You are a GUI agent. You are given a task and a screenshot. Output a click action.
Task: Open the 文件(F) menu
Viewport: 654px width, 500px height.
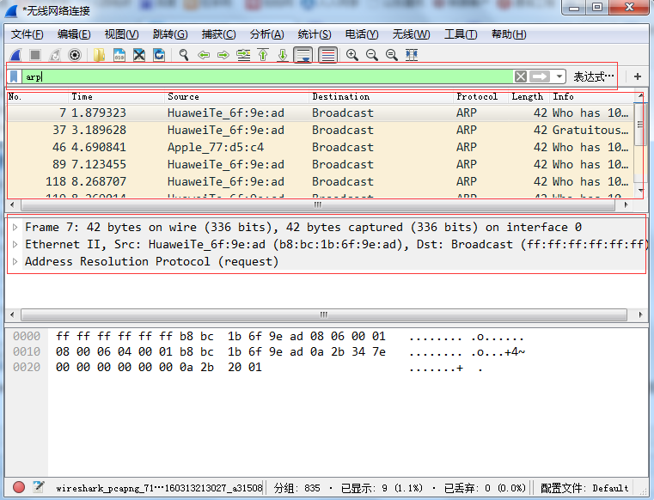click(28, 34)
